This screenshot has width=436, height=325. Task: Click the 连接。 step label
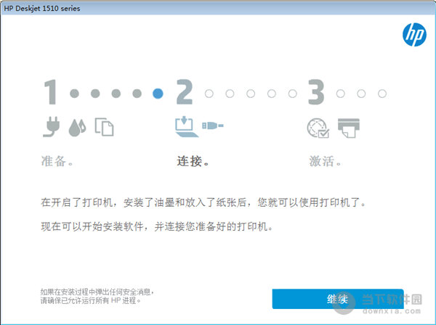point(193,161)
